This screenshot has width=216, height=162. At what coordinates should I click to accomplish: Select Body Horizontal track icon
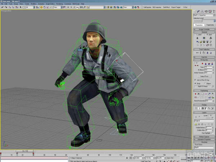pos(197,53)
